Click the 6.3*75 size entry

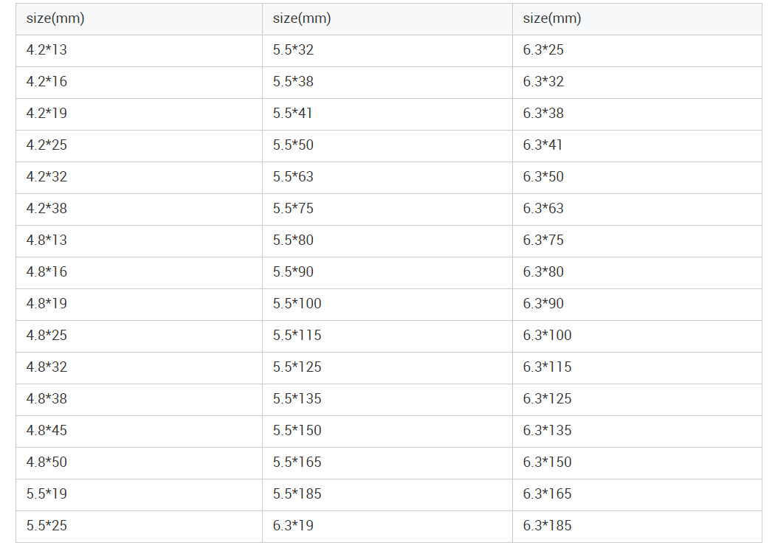coord(543,240)
